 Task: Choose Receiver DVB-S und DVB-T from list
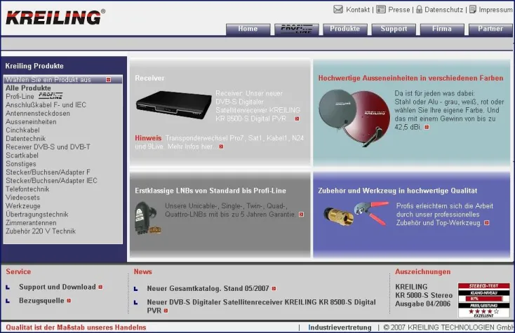pos(48,147)
